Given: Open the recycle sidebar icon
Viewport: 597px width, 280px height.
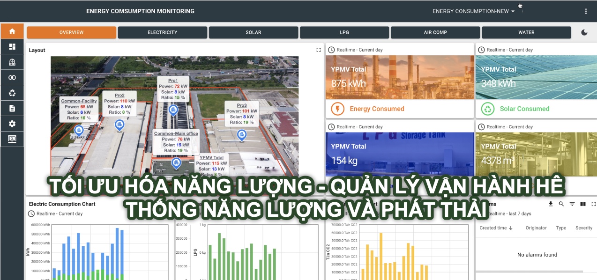Looking at the screenshot, I should [12, 93].
